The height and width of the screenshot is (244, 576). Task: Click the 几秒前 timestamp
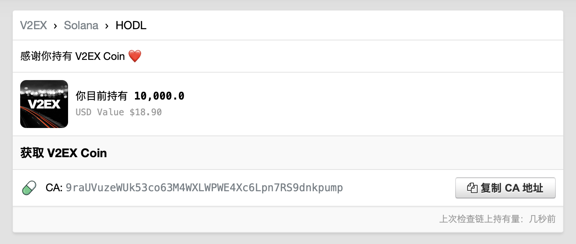point(542,219)
